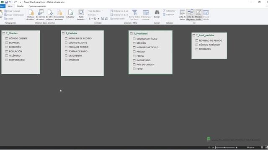Select FOTO field in T_Productos

click(139, 69)
